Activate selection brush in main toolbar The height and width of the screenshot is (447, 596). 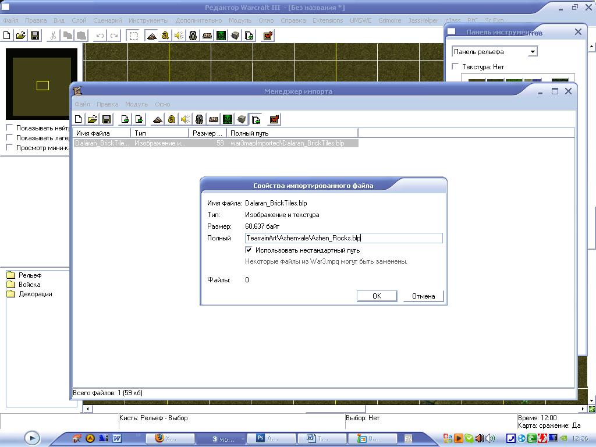pos(133,36)
